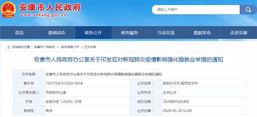Click the 公开责任部门 label cell
This screenshot has height=117, width=257.
pos(29,93)
